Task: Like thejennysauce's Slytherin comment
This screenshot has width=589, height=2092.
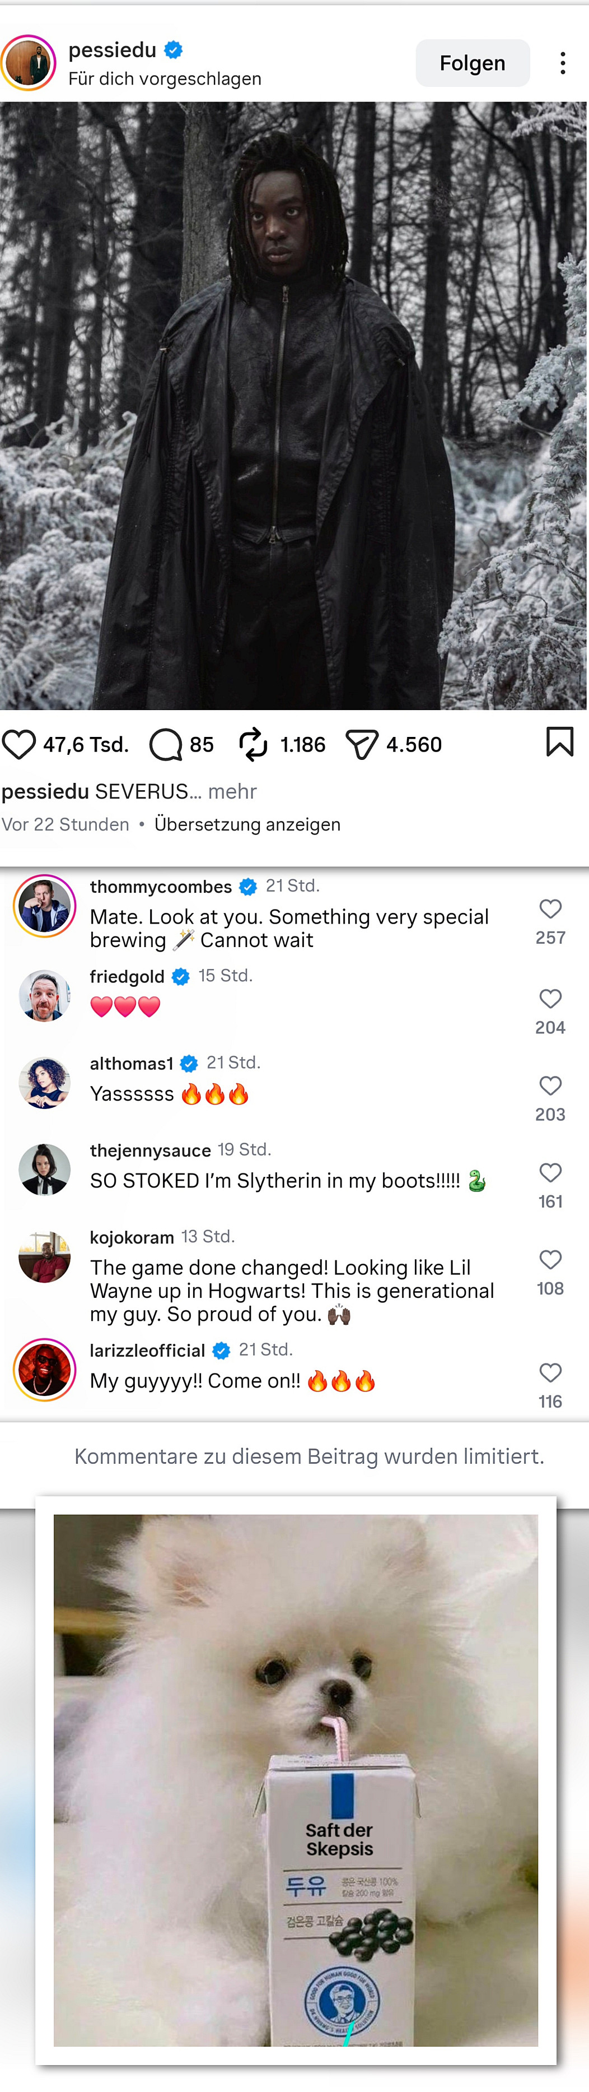Action: [x=551, y=1172]
